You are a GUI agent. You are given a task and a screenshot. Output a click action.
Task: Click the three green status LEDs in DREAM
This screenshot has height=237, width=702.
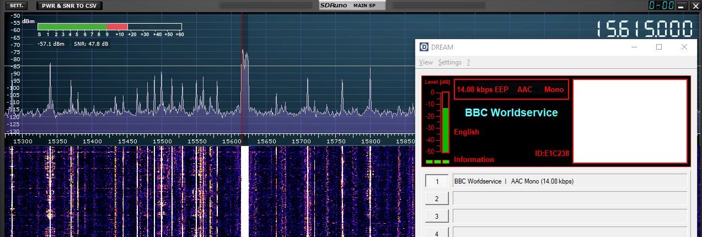coord(438,161)
